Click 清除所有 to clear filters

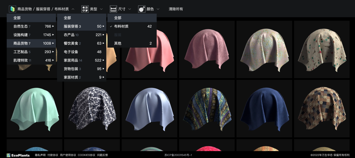(x=176, y=9)
